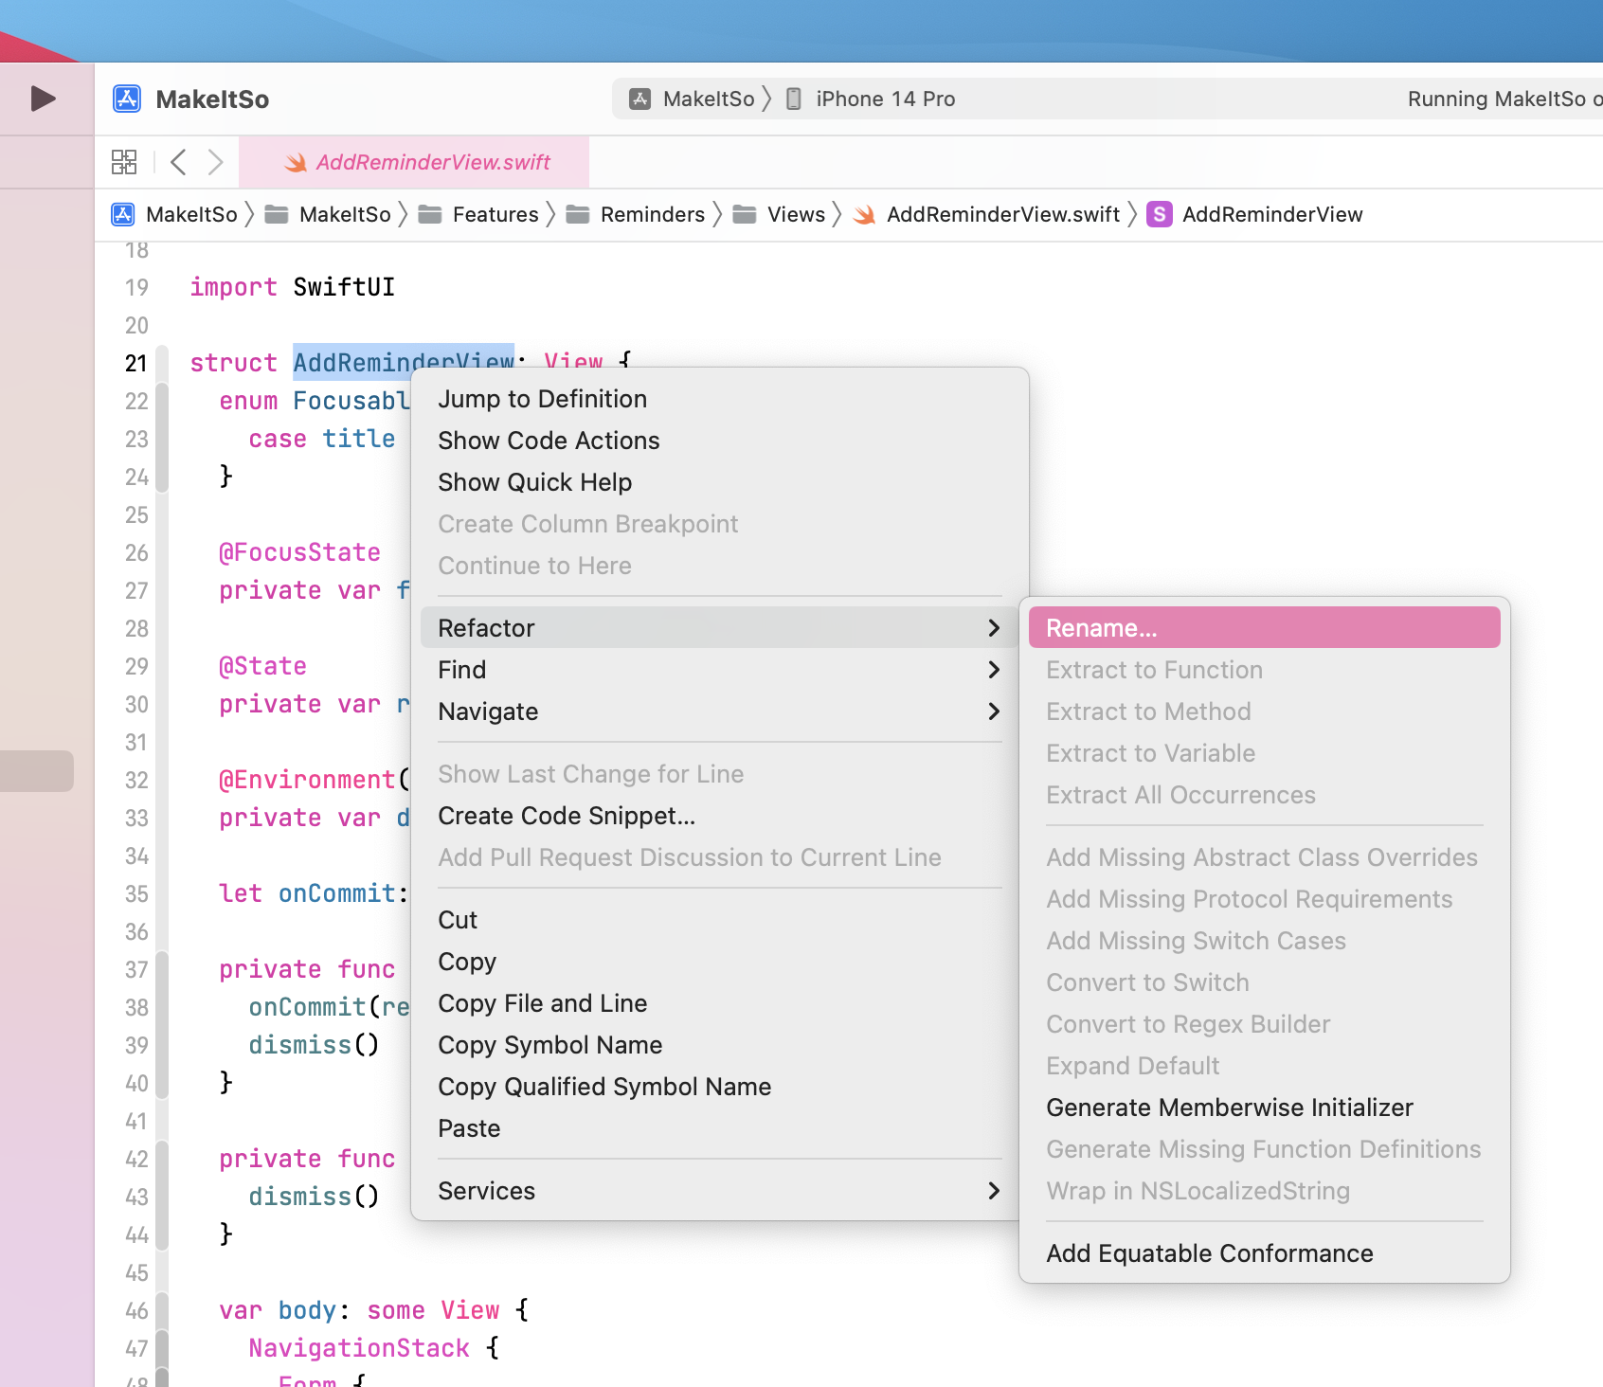This screenshot has height=1387, width=1603.
Task: Open the related items grid icon
Action: pos(124,162)
